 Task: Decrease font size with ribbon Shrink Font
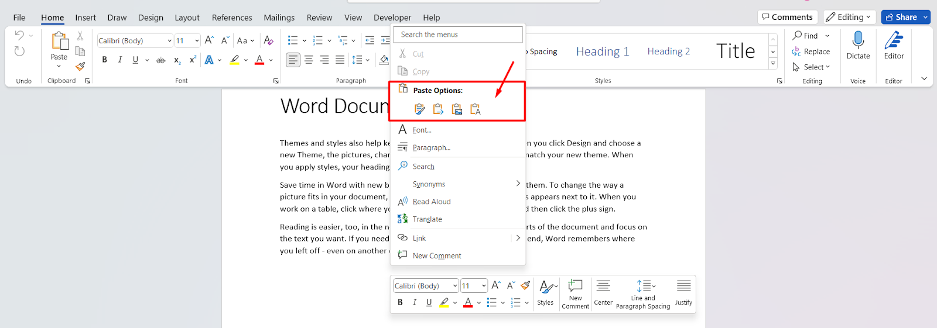[x=225, y=40]
